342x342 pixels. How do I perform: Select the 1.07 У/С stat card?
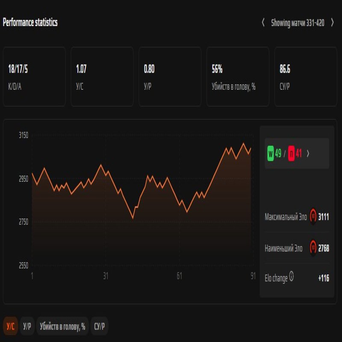[x=102, y=76]
